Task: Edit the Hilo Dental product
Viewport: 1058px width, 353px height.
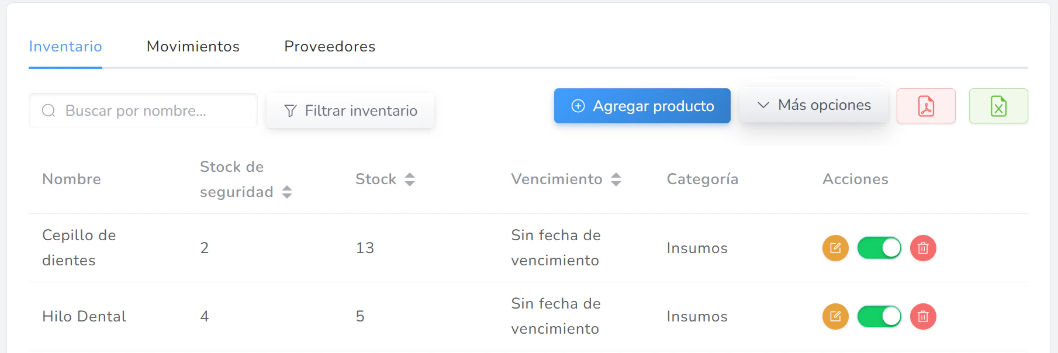Action: click(x=835, y=316)
